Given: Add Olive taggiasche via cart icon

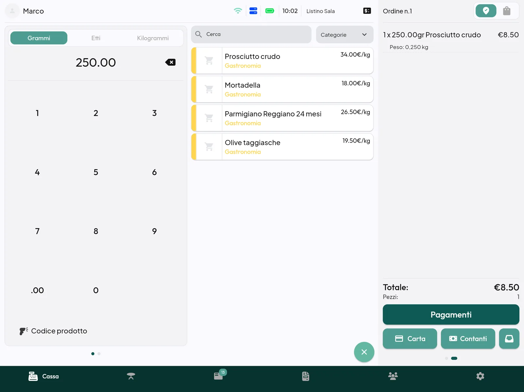Looking at the screenshot, I should pos(209,147).
